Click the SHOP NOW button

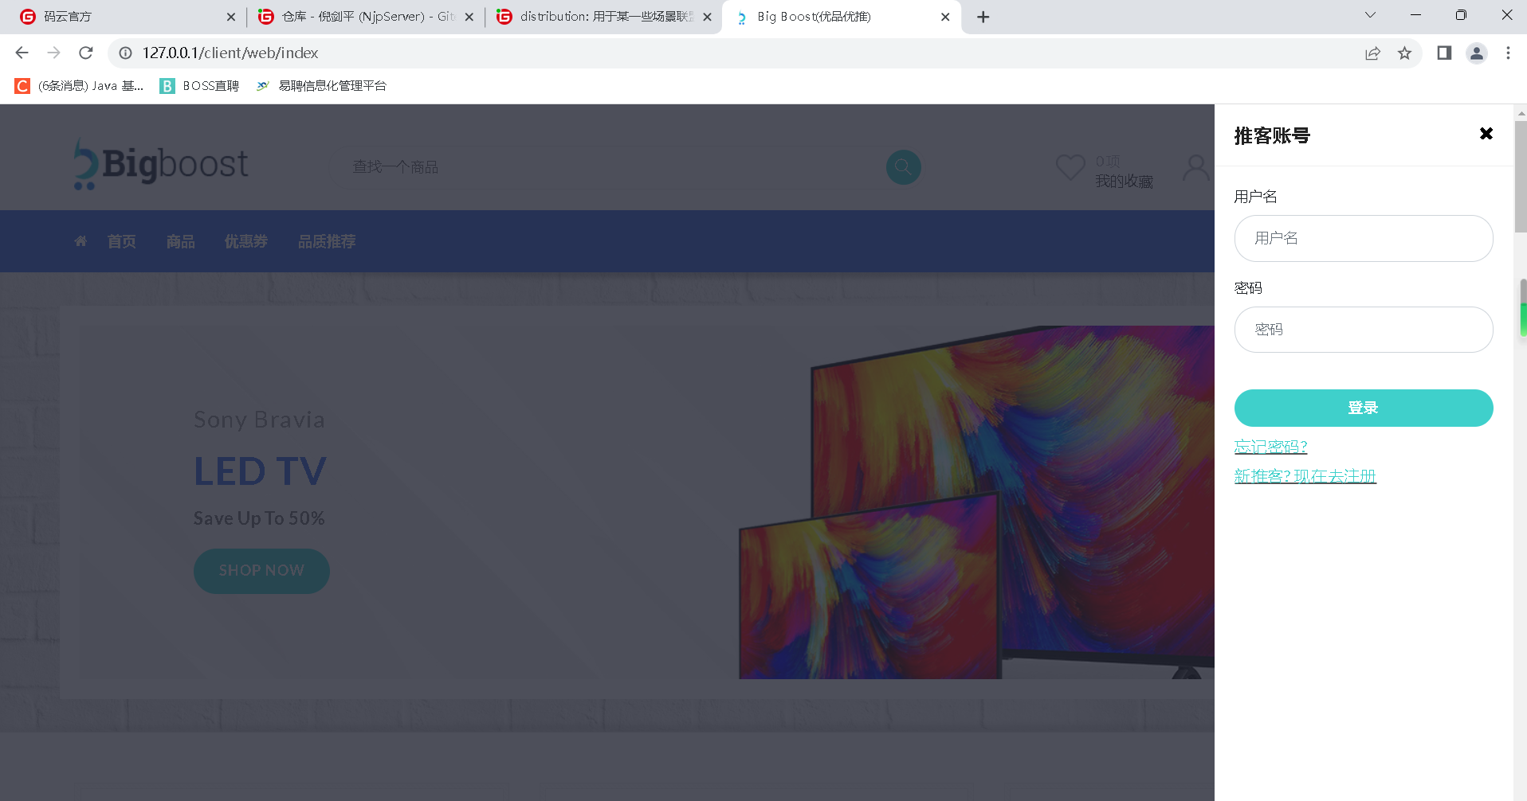coord(261,571)
